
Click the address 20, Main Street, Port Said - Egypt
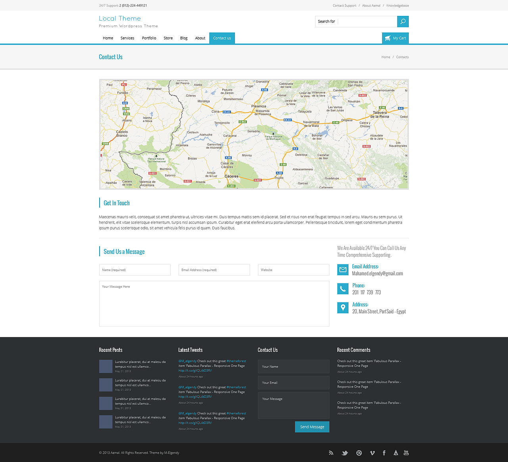coord(379,311)
